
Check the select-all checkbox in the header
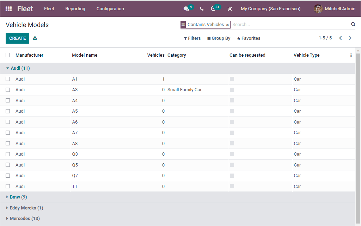click(x=8, y=55)
